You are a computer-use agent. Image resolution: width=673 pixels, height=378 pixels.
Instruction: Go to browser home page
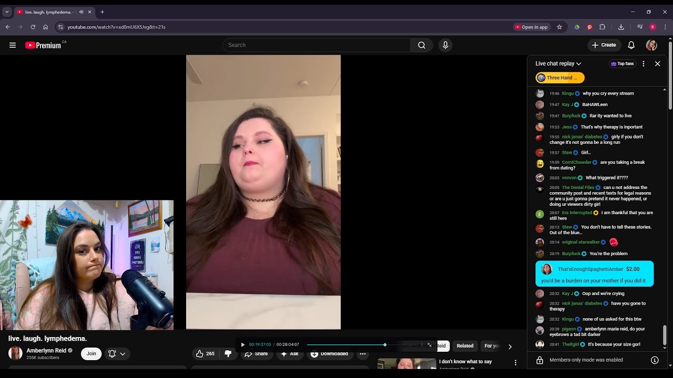(46, 27)
